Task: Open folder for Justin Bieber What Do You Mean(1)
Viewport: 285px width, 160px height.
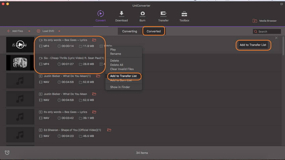Action: 98,76
